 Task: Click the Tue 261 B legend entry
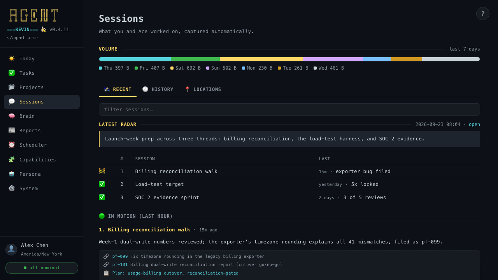[x=293, y=68]
